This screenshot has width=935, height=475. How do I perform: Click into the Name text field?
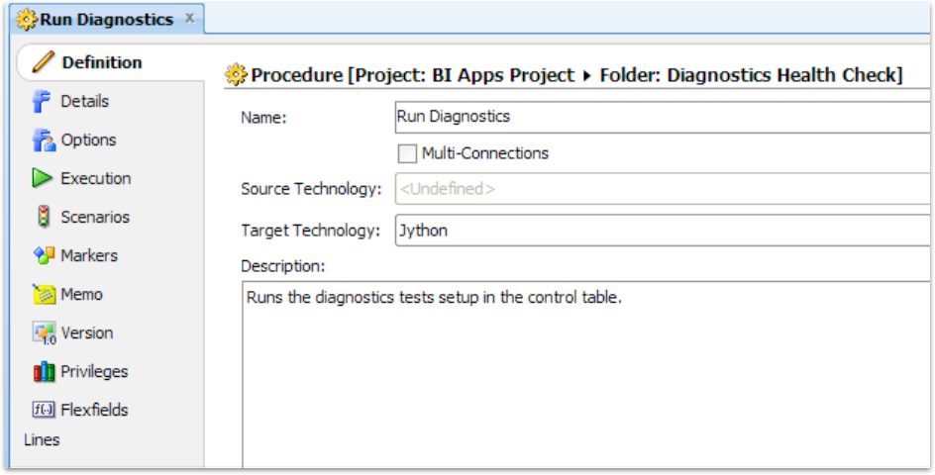tap(663, 117)
